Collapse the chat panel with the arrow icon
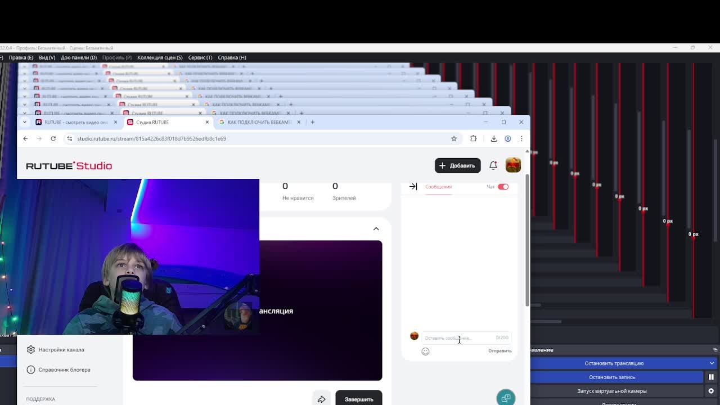 [x=413, y=186]
